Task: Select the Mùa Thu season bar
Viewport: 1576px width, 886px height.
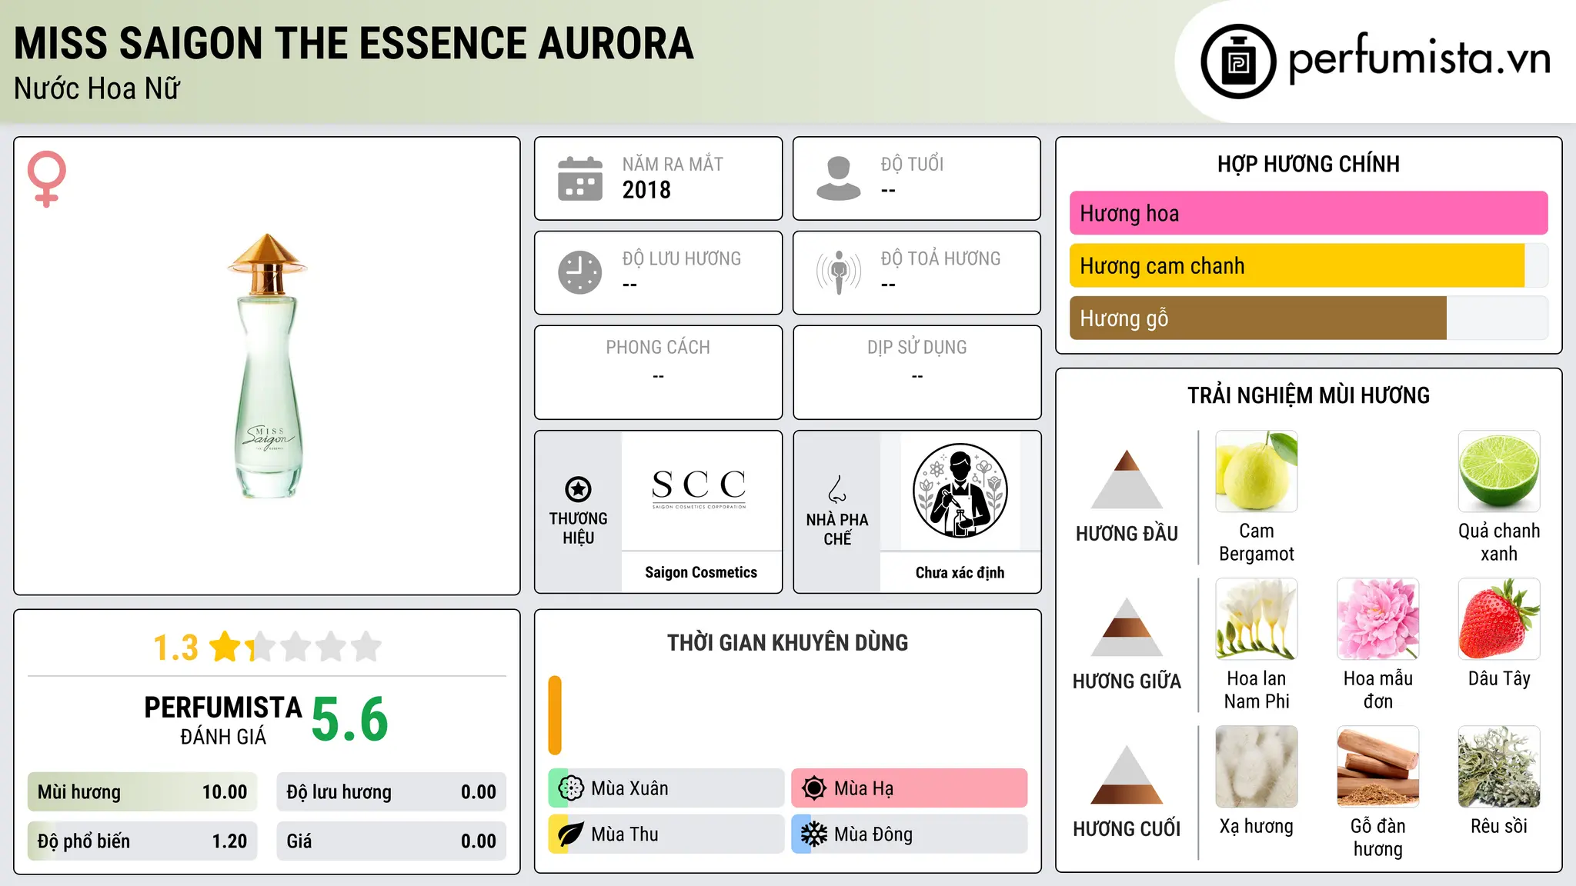Action: (x=666, y=834)
